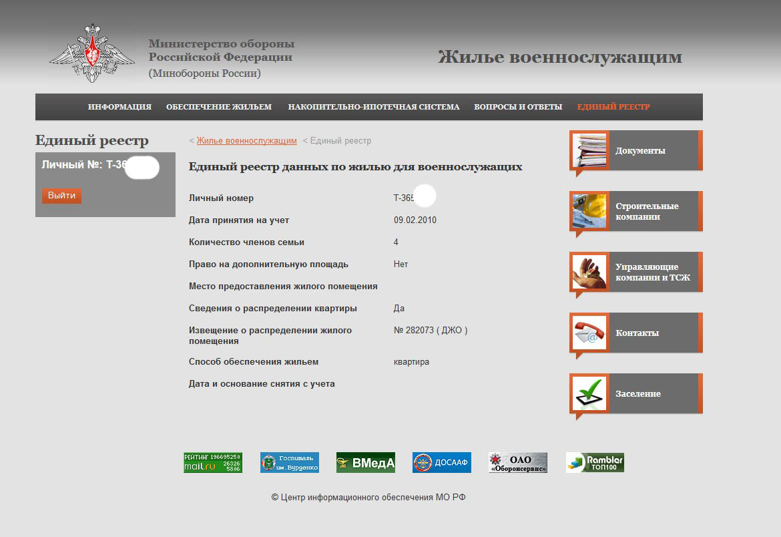Click the Строительные компании hard hat icon
Image resolution: width=781 pixels, height=537 pixels.
(x=589, y=211)
